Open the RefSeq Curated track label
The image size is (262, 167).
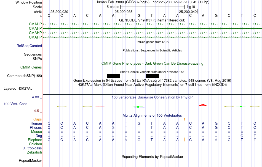pyautogui.click(x=29, y=46)
